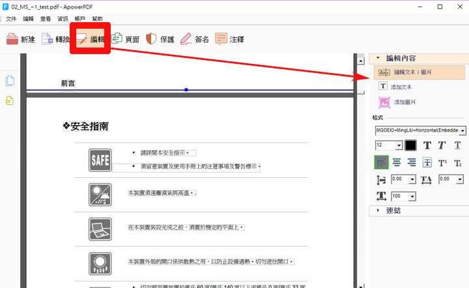The image size is (469, 288).
Task: Open the 注釋 (Comment) tool
Action: [229, 39]
